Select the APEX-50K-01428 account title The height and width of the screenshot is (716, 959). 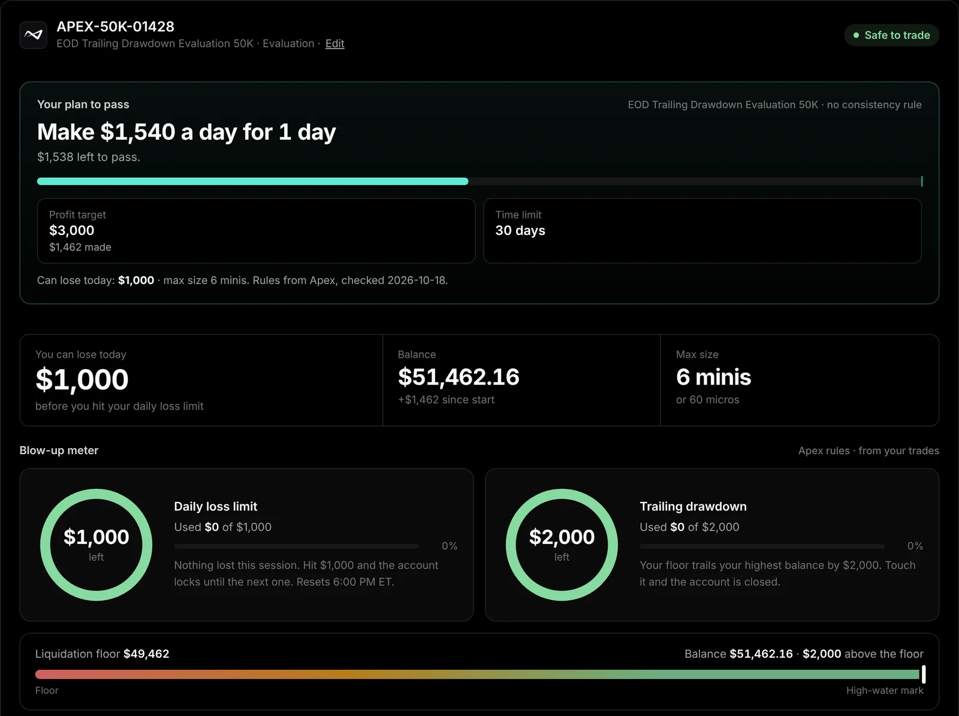tap(116, 26)
